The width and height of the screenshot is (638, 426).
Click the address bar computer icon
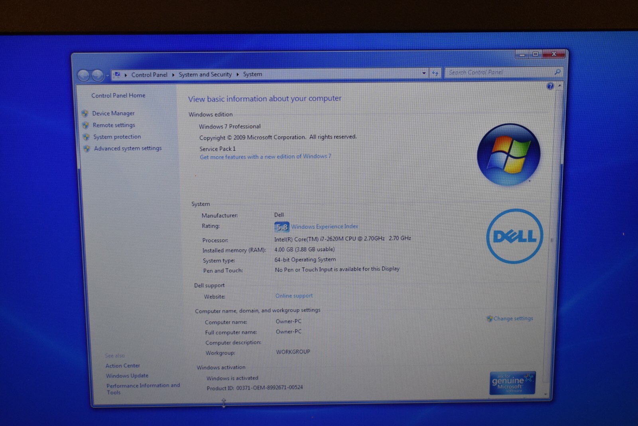(x=117, y=74)
